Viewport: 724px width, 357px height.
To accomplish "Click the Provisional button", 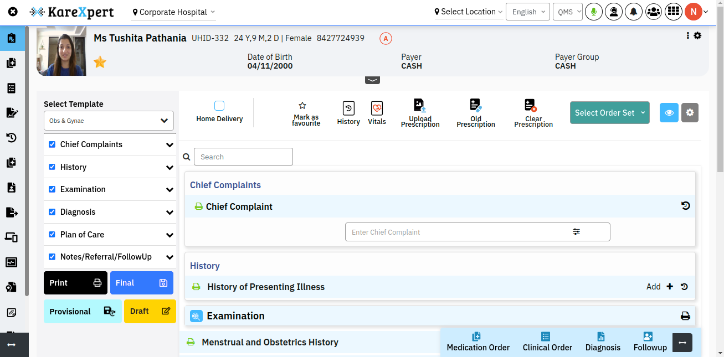I will click(x=82, y=311).
